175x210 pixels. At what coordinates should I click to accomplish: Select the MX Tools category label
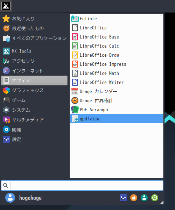point(22,51)
